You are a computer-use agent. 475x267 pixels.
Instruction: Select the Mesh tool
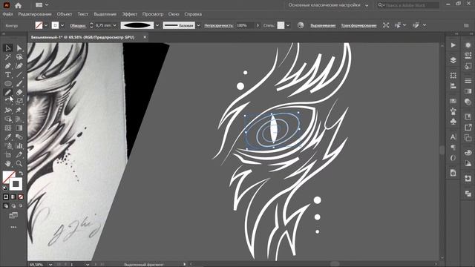[8, 128]
